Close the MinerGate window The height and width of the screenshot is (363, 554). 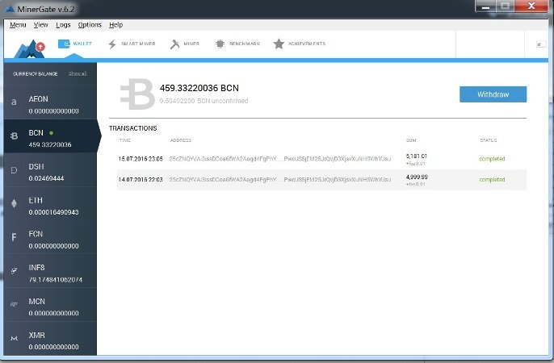pyautogui.click(x=531, y=6)
